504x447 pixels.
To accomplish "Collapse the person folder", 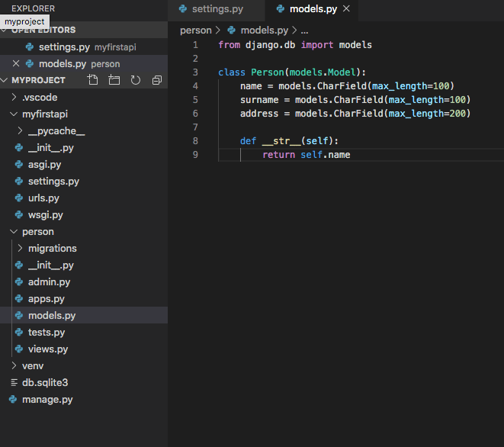I will [14, 232].
